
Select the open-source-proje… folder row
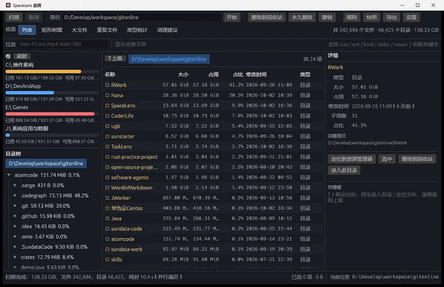click(214, 167)
